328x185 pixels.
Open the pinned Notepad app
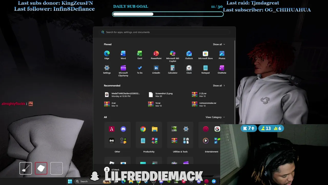[206, 69]
